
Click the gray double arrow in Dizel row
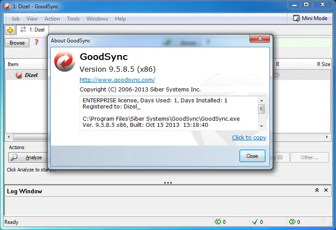tap(277, 75)
